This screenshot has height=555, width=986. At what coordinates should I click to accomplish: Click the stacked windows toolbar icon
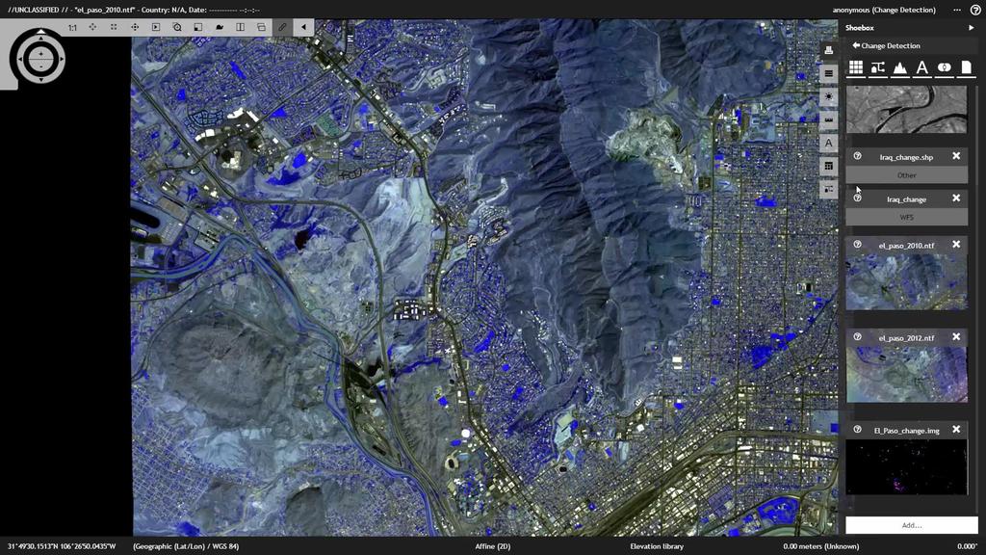(261, 27)
